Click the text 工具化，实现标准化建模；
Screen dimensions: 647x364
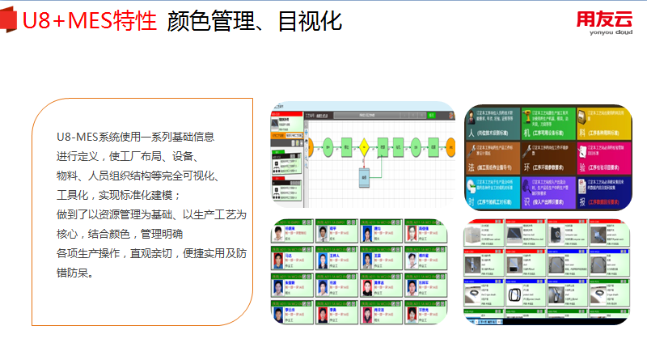[x=118, y=195]
